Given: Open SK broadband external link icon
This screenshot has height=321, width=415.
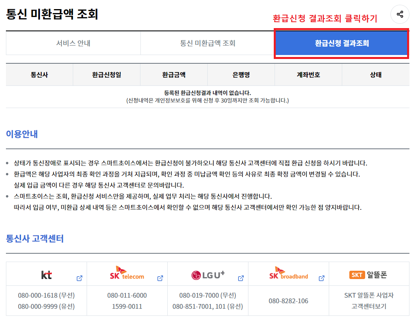Looking at the screenshot, I should pos(321,278).
